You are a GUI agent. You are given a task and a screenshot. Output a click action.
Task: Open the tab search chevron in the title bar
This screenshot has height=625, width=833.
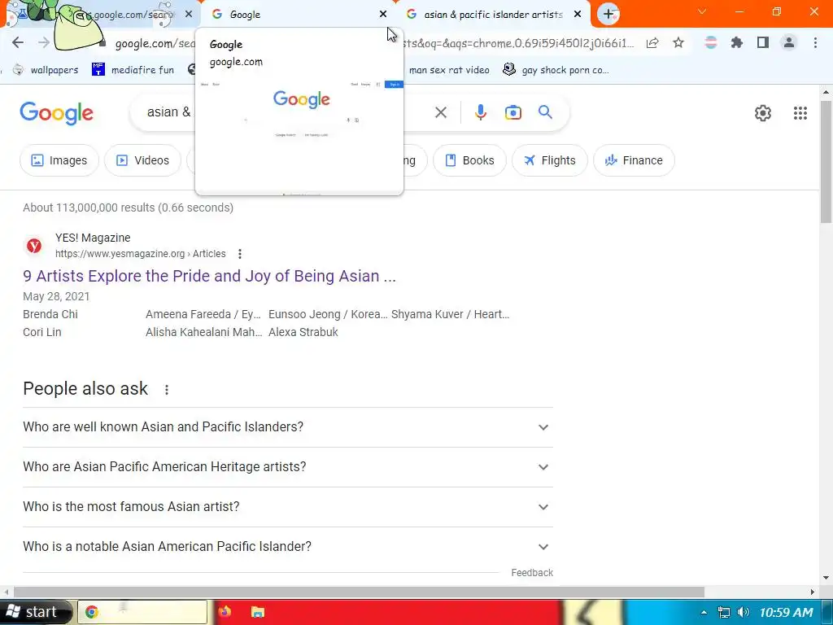pos(702,11)
